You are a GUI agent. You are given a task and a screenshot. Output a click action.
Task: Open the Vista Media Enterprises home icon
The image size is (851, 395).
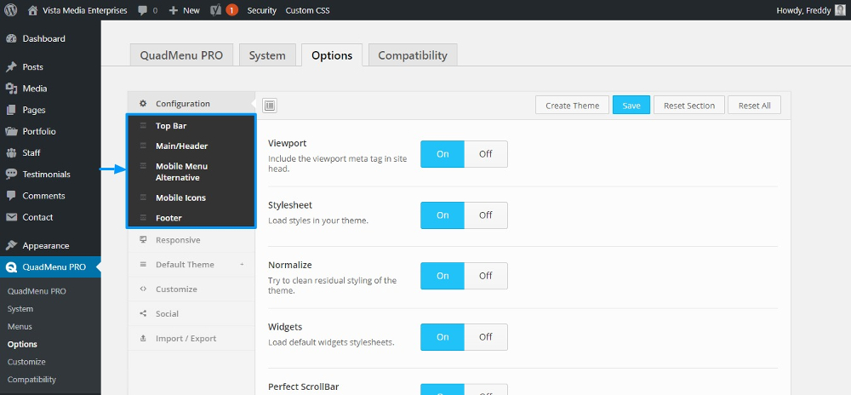click(x=32, y=9)
